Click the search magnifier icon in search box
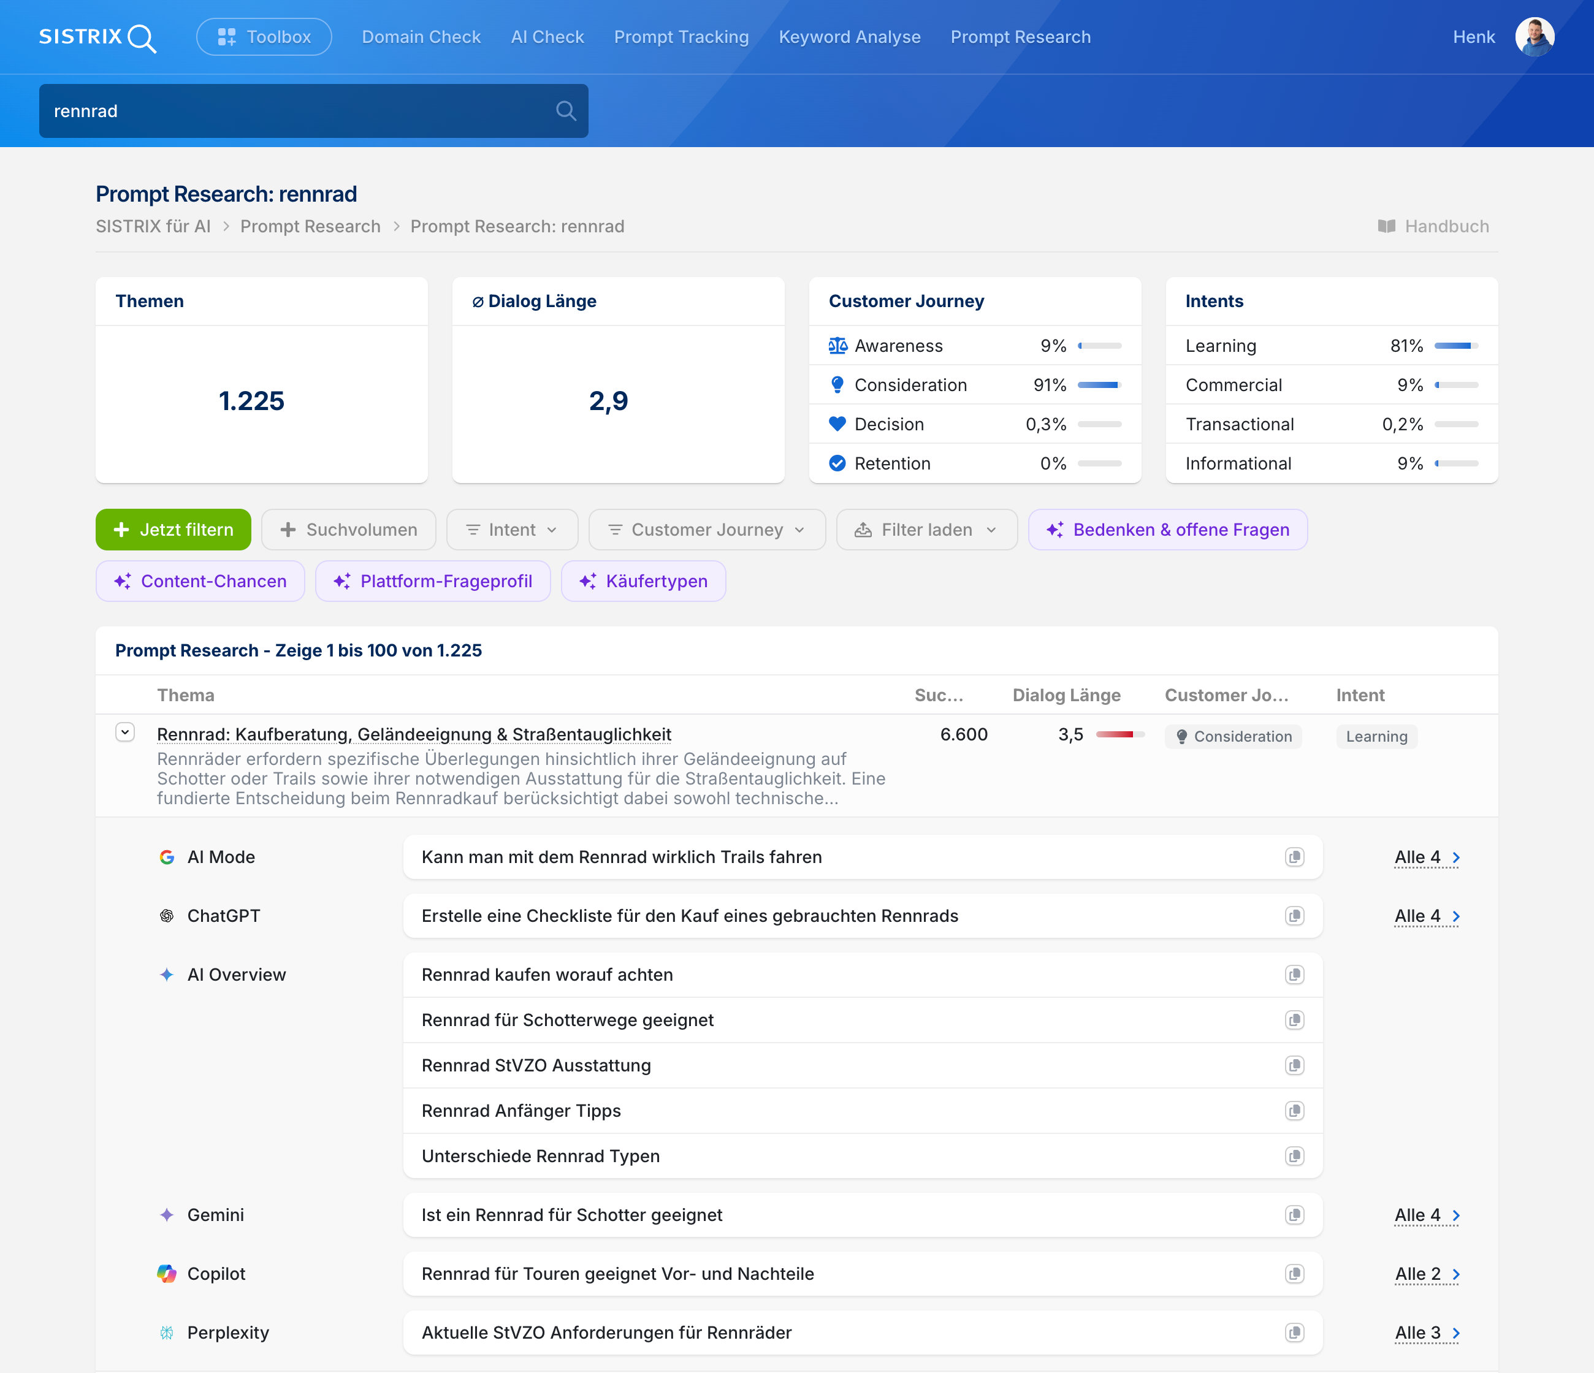Viewport: 1594px width, 1373px height. point(566,111)
